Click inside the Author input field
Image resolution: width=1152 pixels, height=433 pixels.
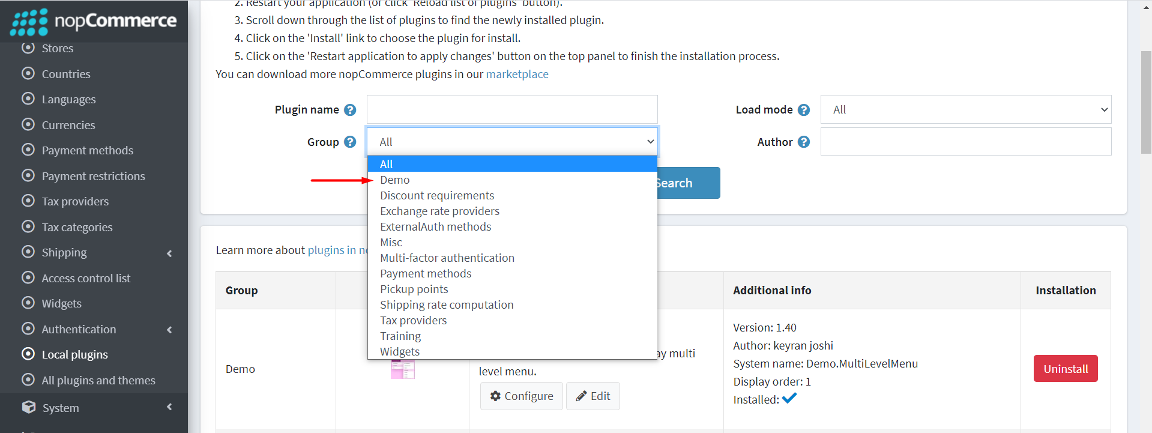coord(965,141)
